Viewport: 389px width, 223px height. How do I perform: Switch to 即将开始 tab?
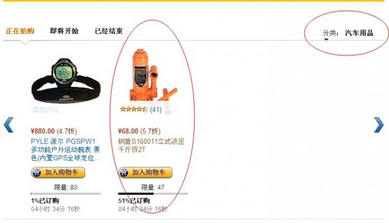[64, 31]
